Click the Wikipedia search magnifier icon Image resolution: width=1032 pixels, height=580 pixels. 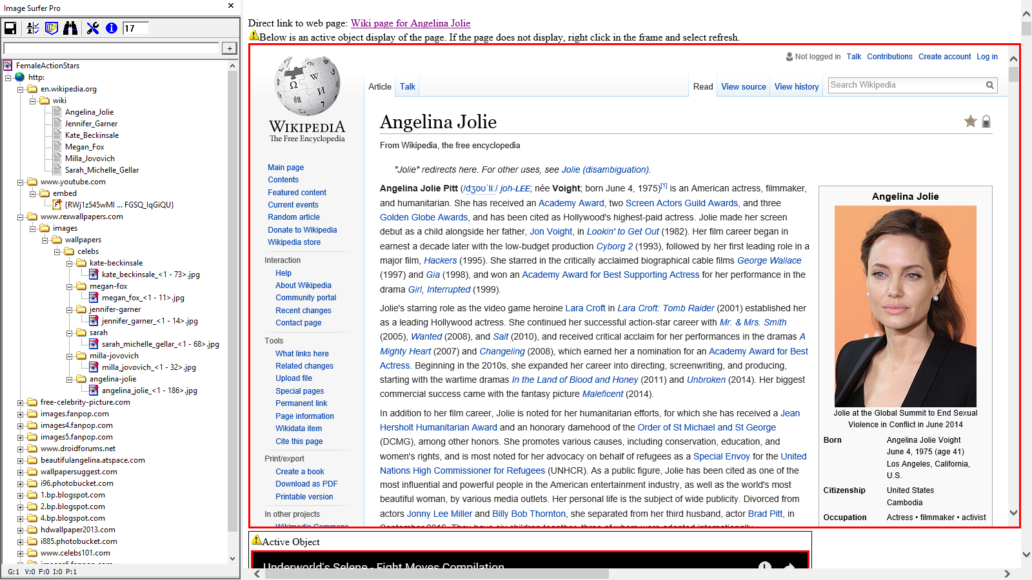click(x=989, y=85)
